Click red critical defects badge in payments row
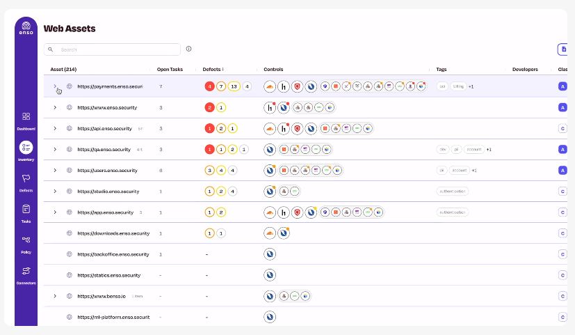 pos(209,86)
